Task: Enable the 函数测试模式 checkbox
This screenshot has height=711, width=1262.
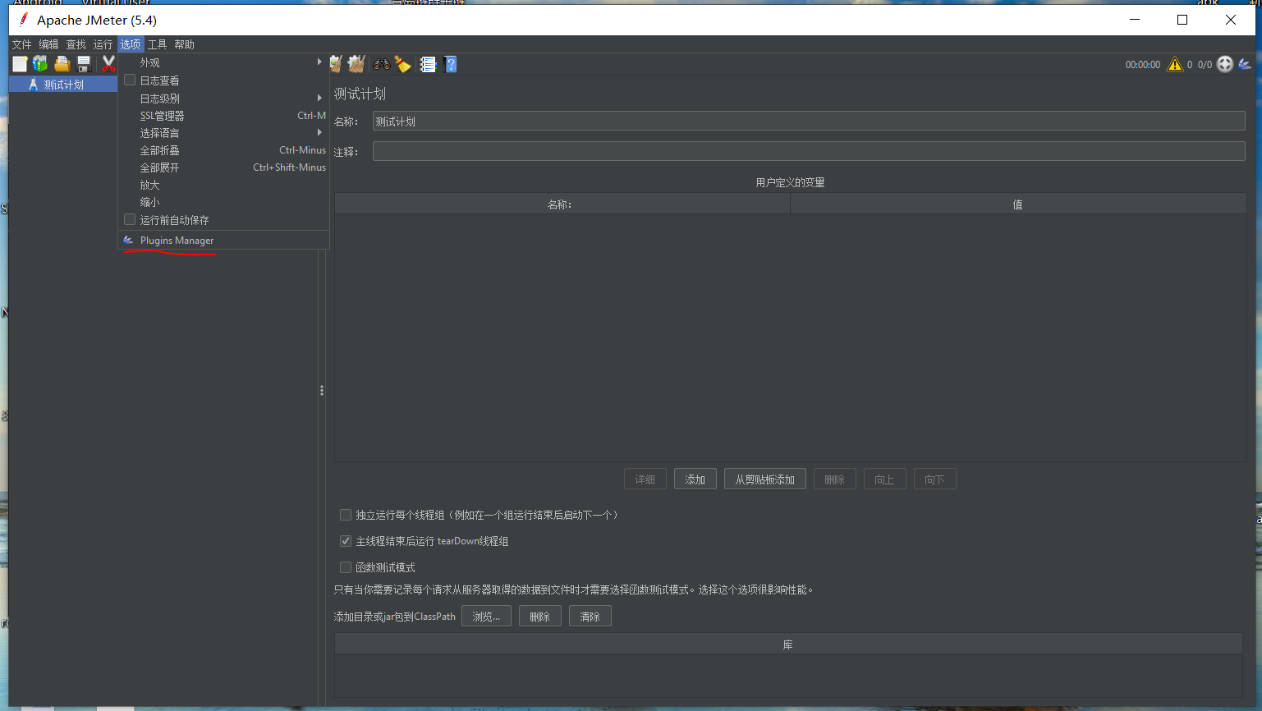Action: click(x=346, y=567)
